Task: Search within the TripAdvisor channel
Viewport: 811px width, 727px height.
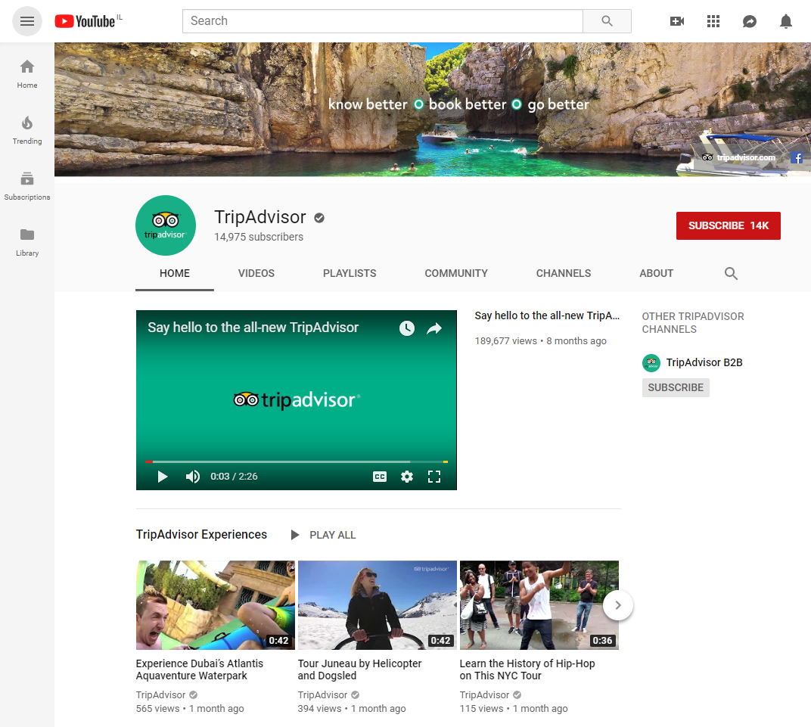Action: pos(731,274)
